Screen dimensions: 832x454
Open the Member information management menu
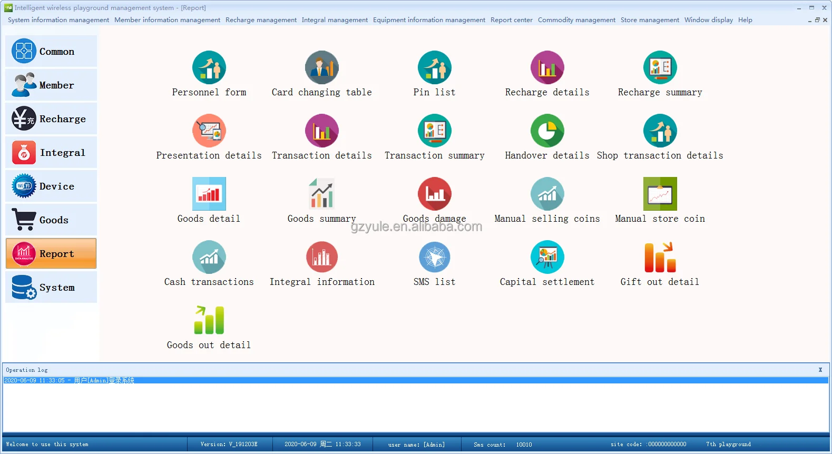pos(167,20)
